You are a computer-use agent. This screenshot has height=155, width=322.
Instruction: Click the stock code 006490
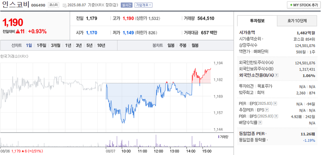pyautogui.click(x=38, y=5)
